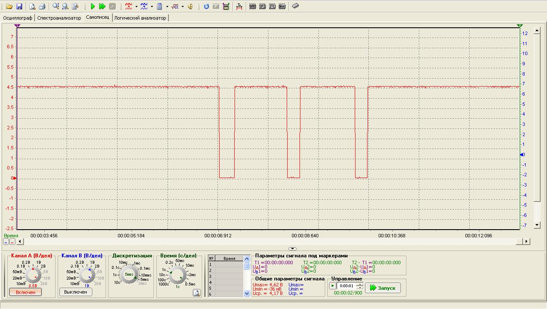Toggle channel B with the Выключен button
The image size is (547, 309).
(76, 292)
